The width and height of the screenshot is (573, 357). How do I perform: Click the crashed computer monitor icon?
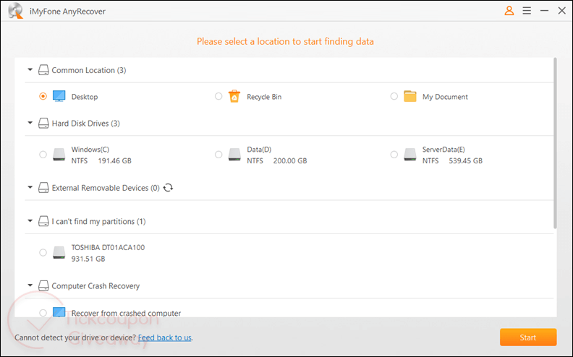[x=59, y=312]
